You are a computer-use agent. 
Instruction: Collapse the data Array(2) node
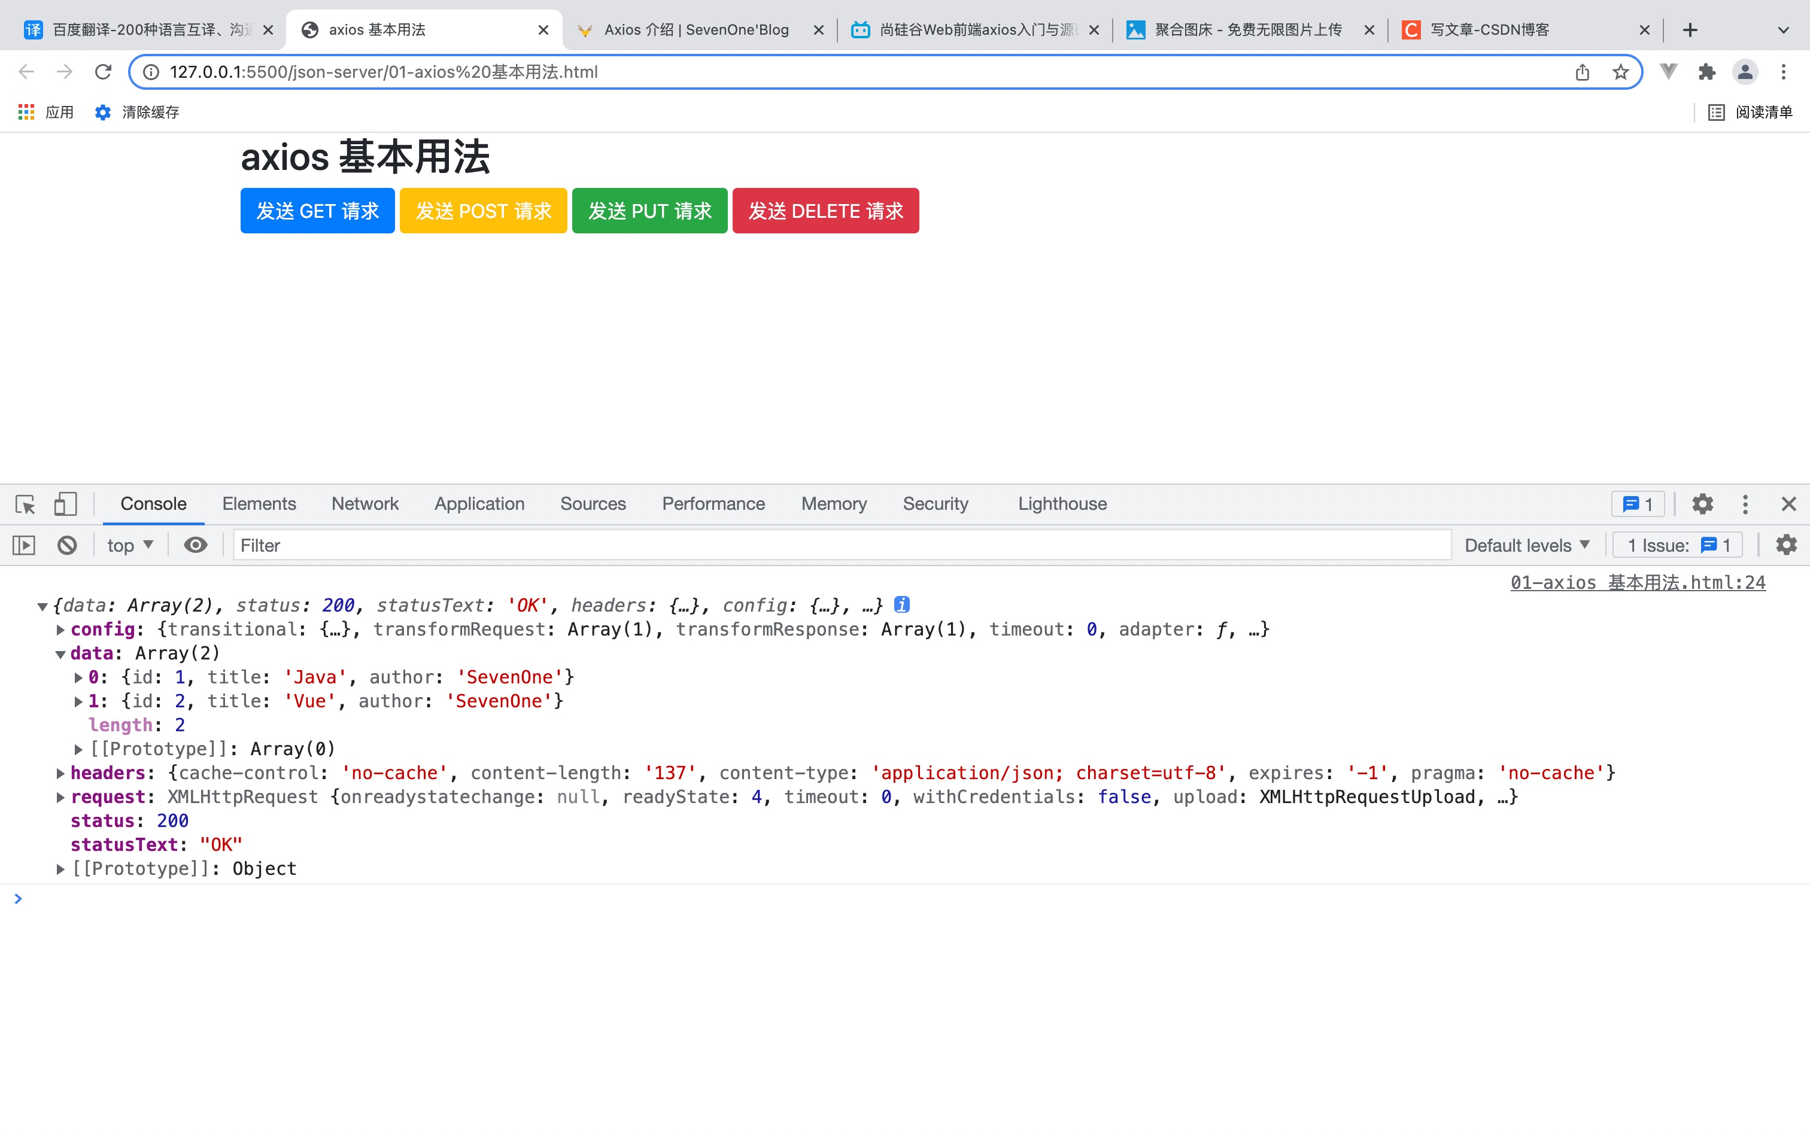coord(60,653)
